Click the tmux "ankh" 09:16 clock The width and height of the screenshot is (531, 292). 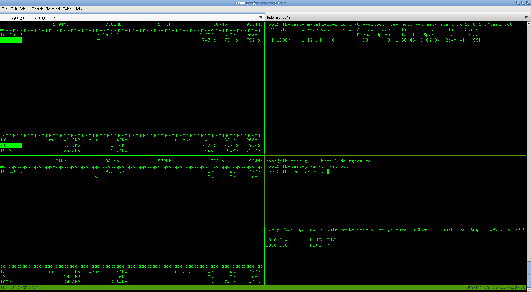(x=495, y=287)
